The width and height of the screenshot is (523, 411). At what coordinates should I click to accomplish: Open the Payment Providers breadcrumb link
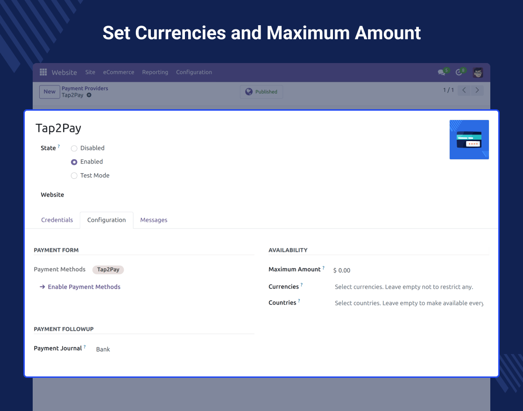[85, 88]
